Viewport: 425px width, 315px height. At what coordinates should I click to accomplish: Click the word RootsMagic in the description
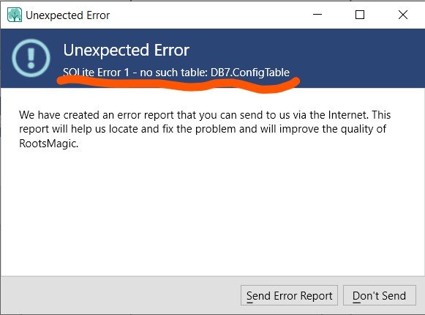click(x=49, y=144)
